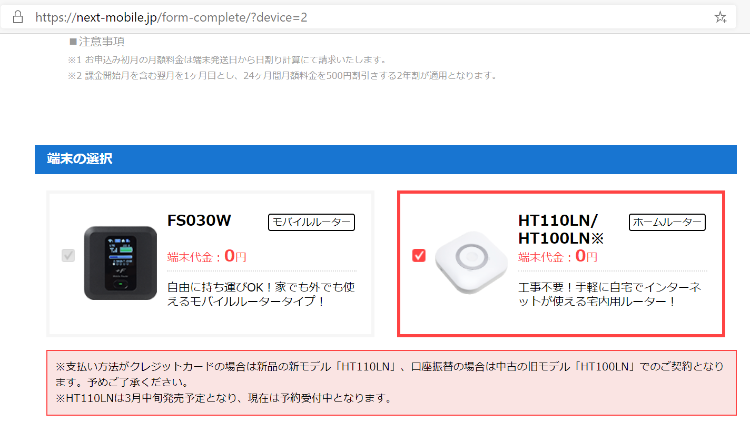Click the pink payment method notice box
Viewport: 750px width, 422px height.
(391, 383)
